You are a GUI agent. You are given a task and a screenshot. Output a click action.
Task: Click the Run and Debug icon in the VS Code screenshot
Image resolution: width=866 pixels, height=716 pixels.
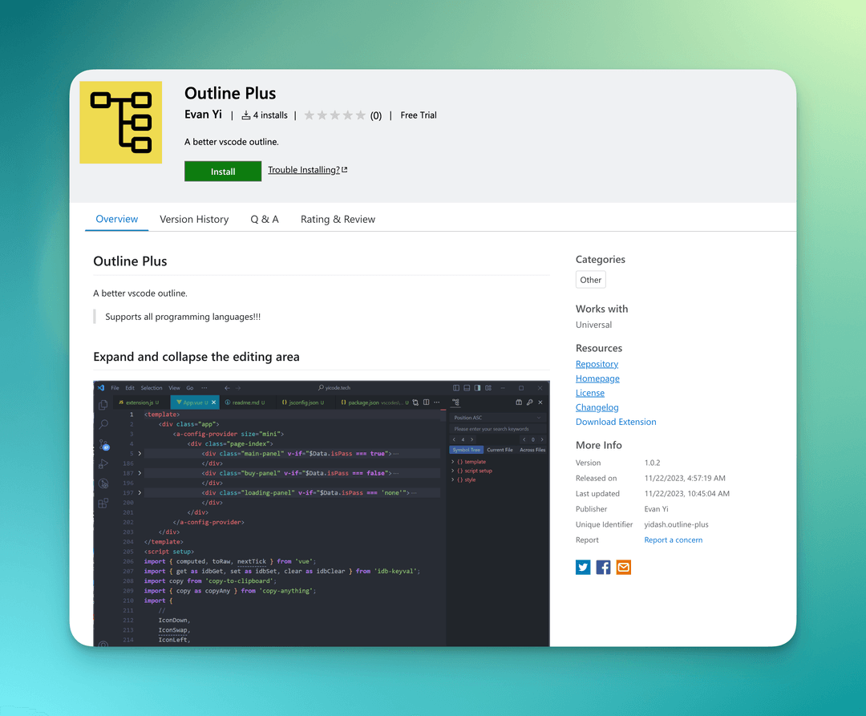[103, 463]
